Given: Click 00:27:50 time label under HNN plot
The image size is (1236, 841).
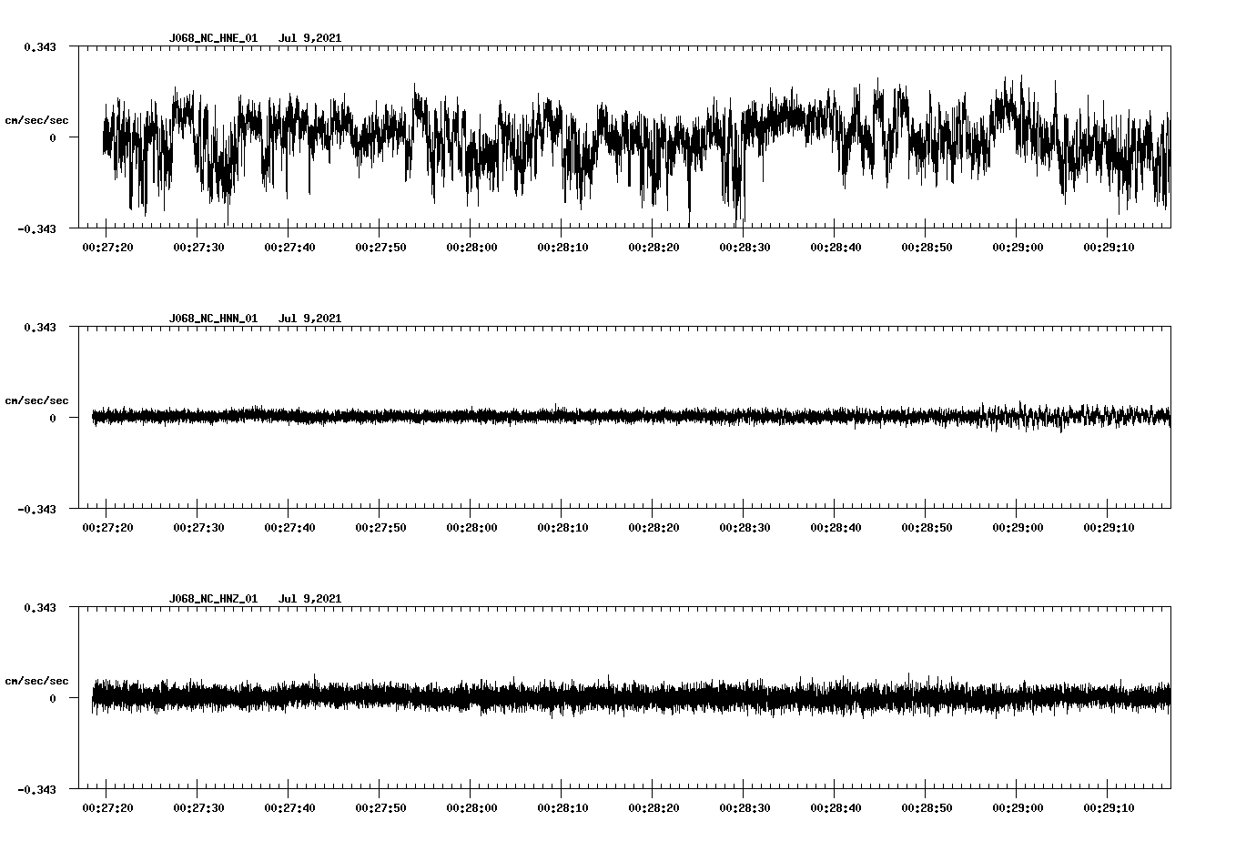Looking at the screenshot, I should [380, 527].
